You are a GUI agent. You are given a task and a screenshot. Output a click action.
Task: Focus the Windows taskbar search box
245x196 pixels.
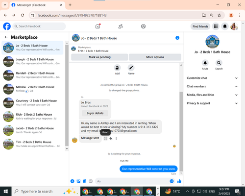point(46,191)
